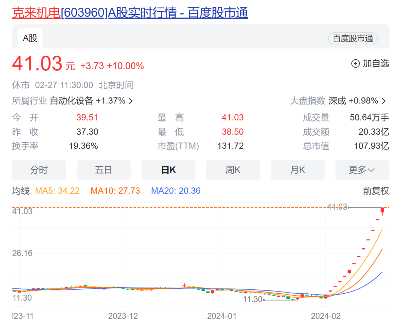Click the 最低 value 38.50
This screenshot has width=393, height=321.
point(233,131)
